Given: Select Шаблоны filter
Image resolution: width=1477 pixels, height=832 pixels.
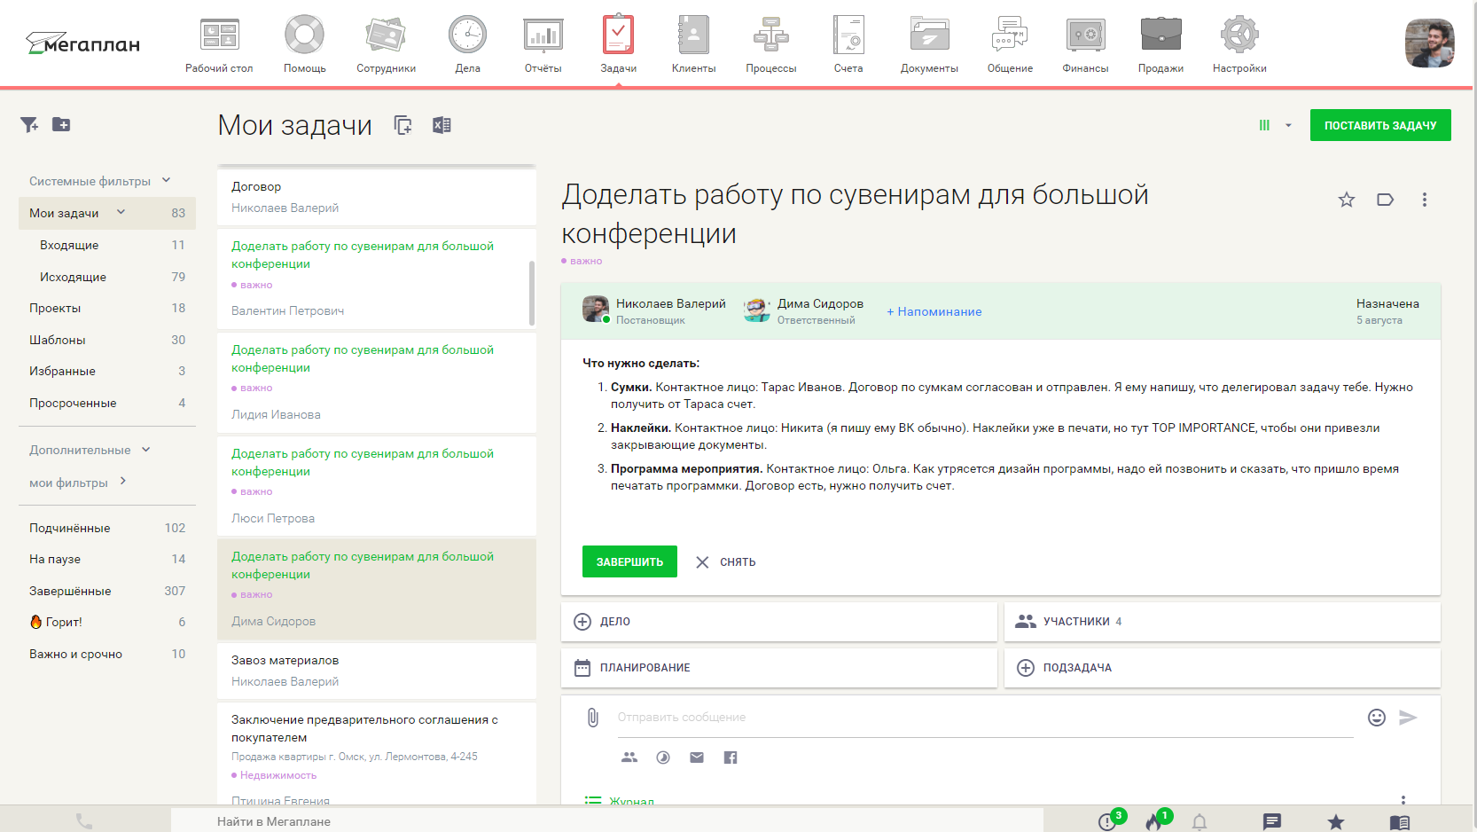Looking at the screenshot, I should (x=107, y=340).
